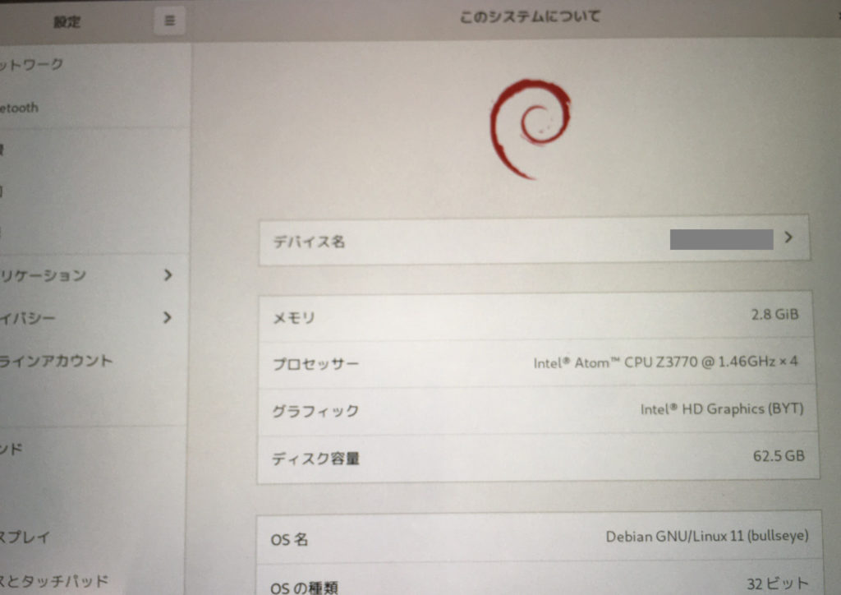The image size is (841, 595).
Task: Open device name editing via the chevron
Action: tap(788, 238)
